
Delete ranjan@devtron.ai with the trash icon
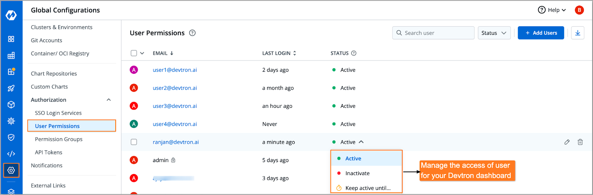click(x=580, y=142)
